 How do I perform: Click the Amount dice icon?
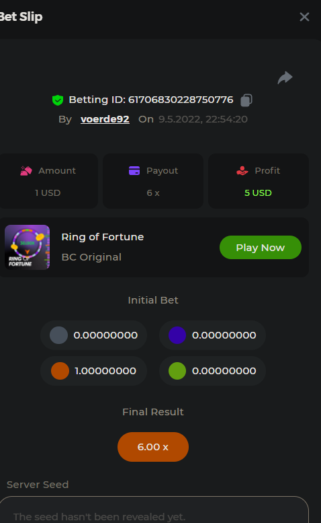tap(26, 171)
